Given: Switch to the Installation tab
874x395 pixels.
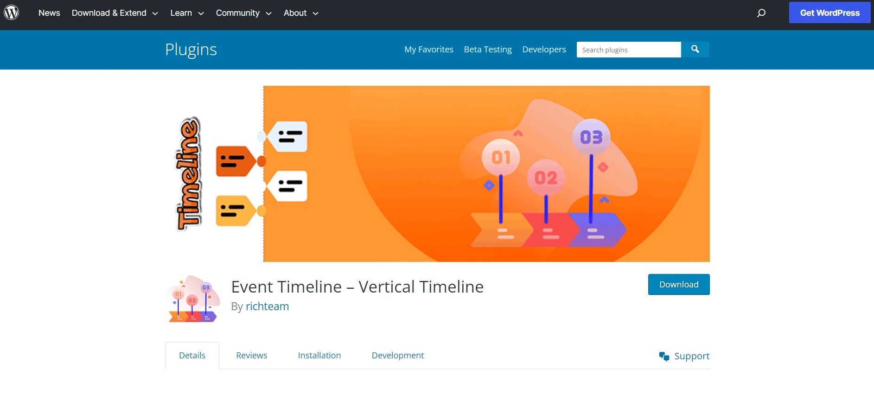Looking at the screenshot, I should point(319,355).
